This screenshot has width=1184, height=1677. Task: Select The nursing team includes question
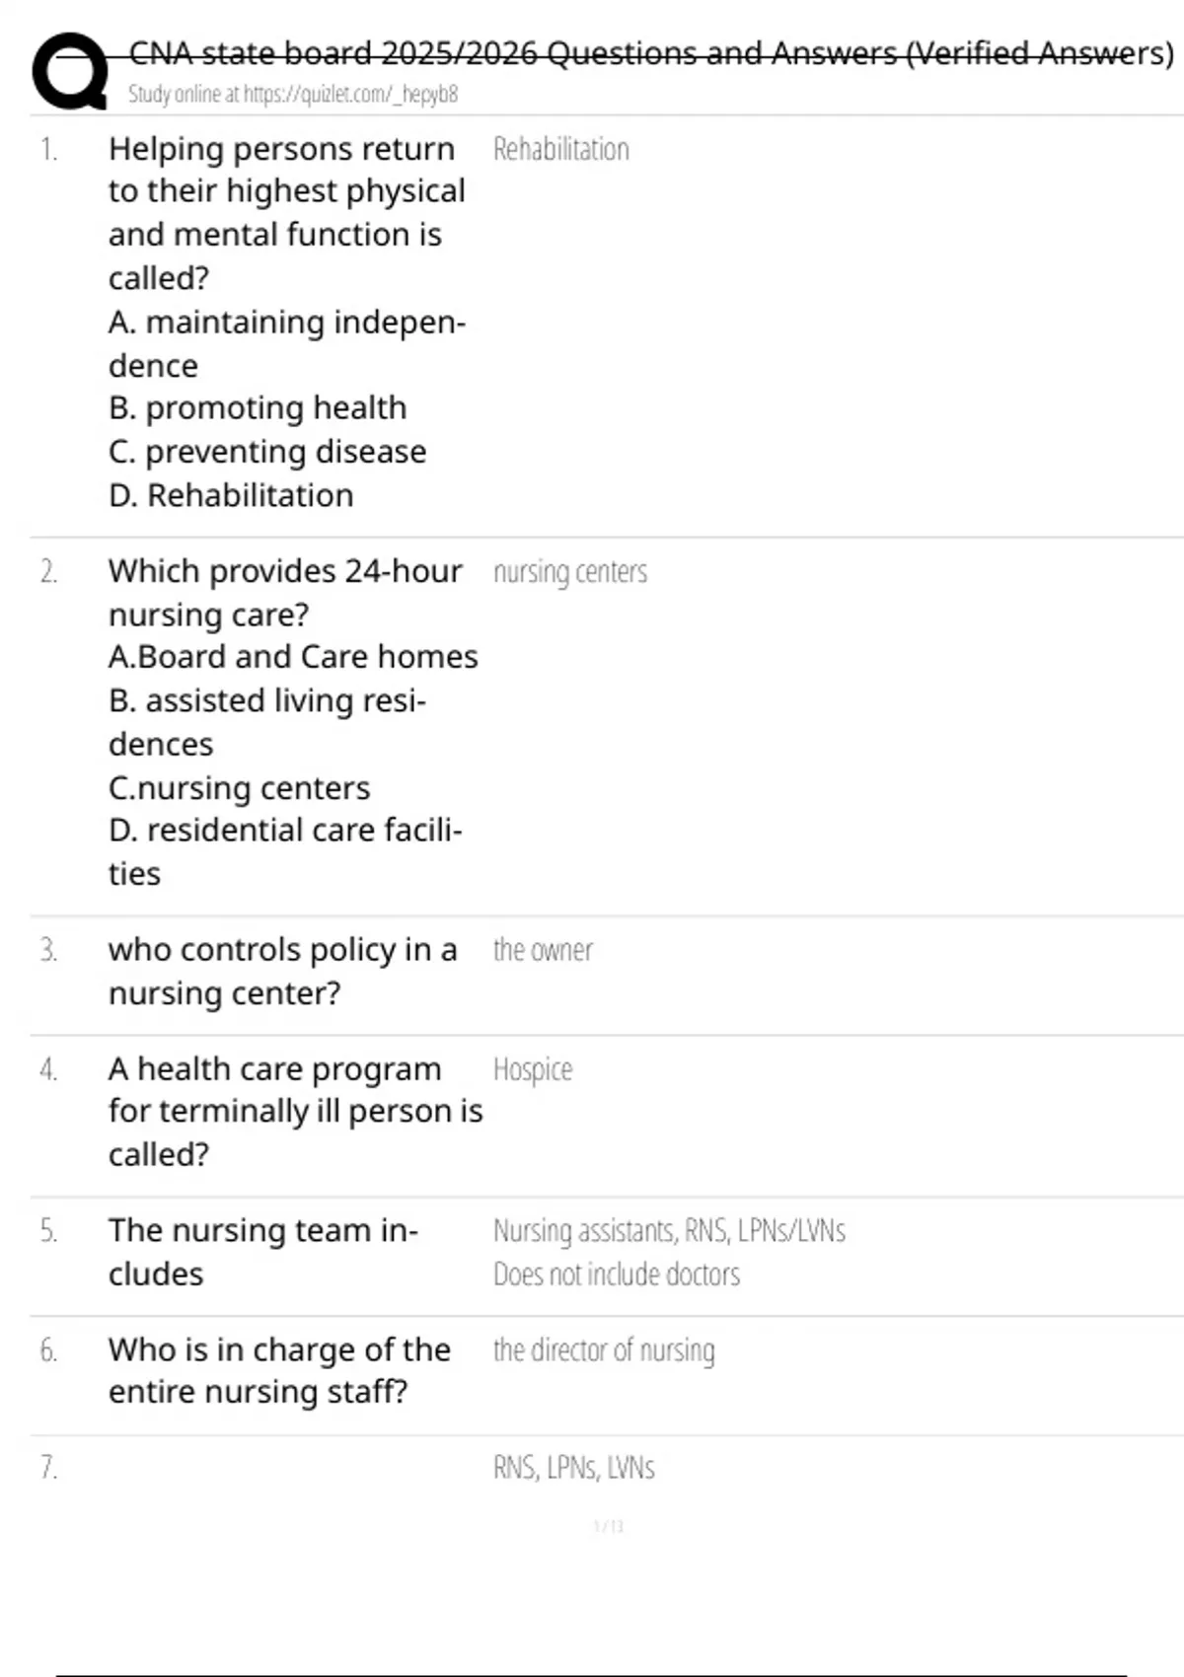click(263, 1252)
